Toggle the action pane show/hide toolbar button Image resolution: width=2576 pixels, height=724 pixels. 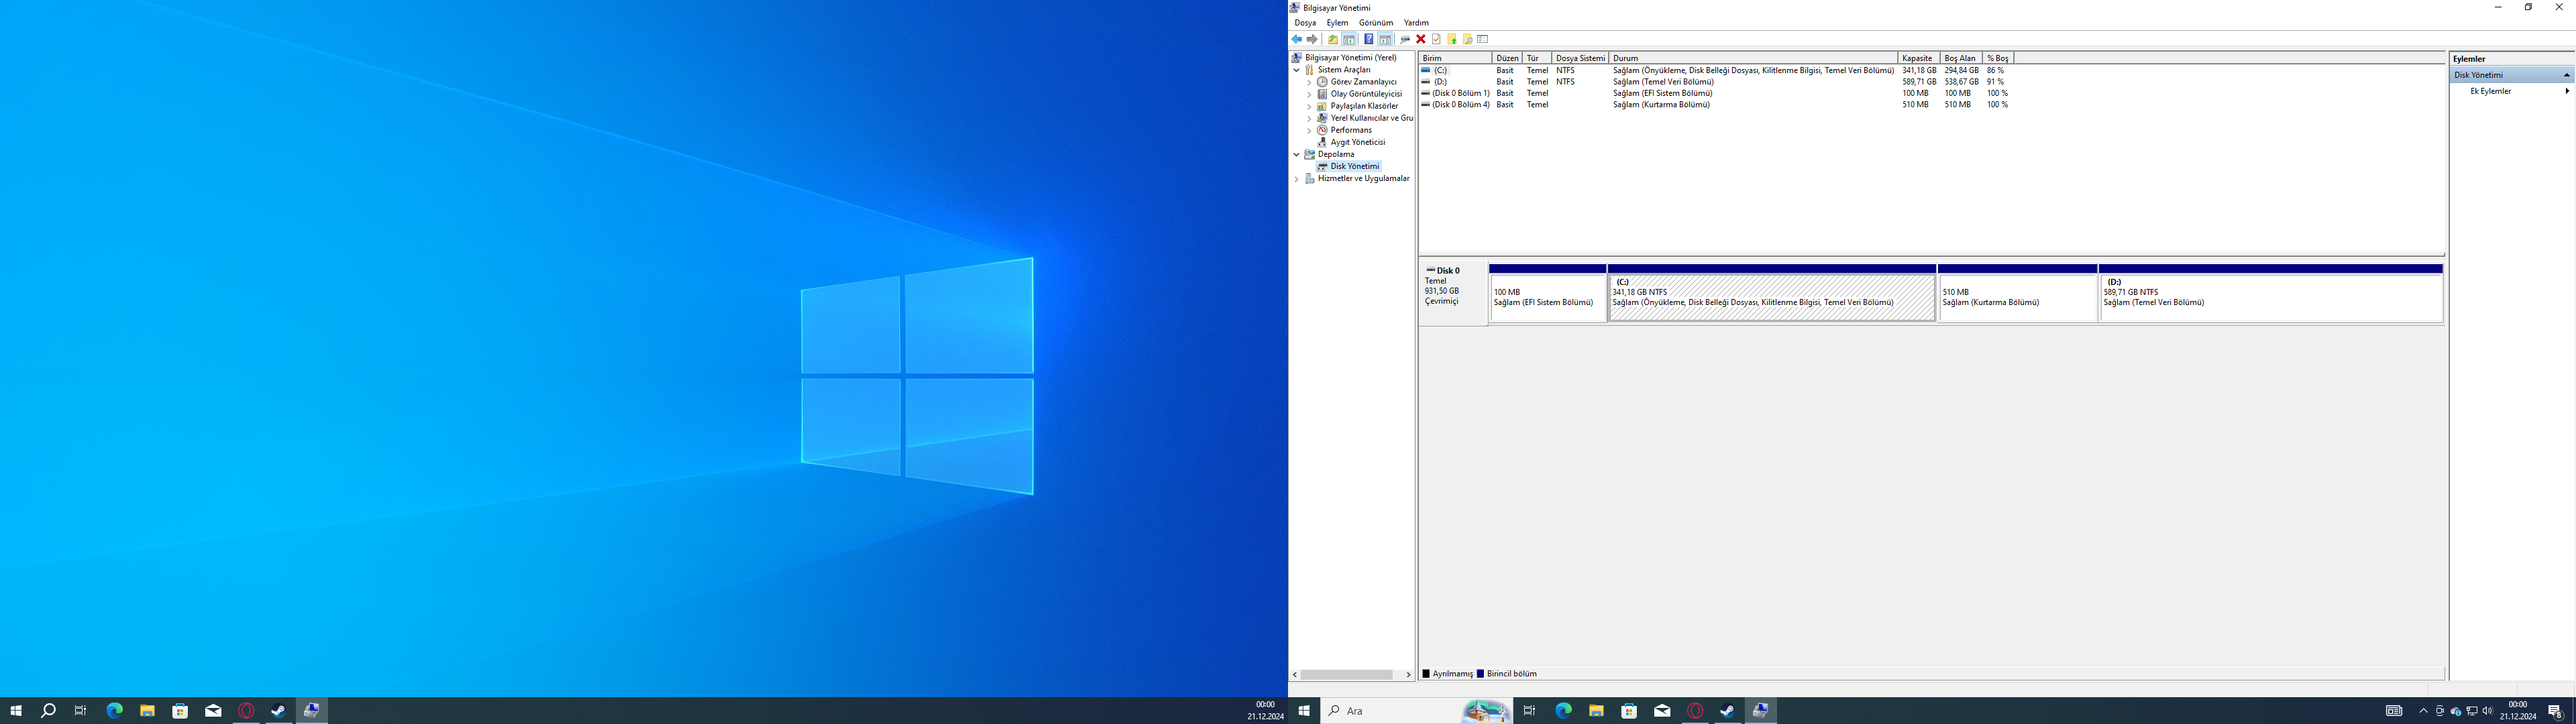tap(1385, 39)
